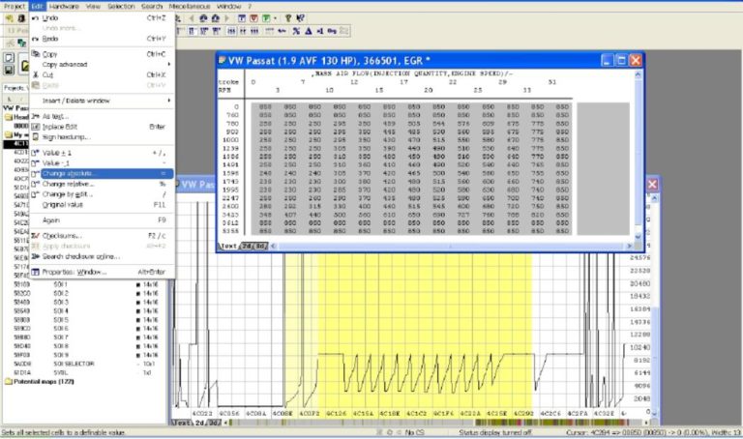Open the Search menu
The height and width of the screenshot is (439, 743).
tap(152, 6)
